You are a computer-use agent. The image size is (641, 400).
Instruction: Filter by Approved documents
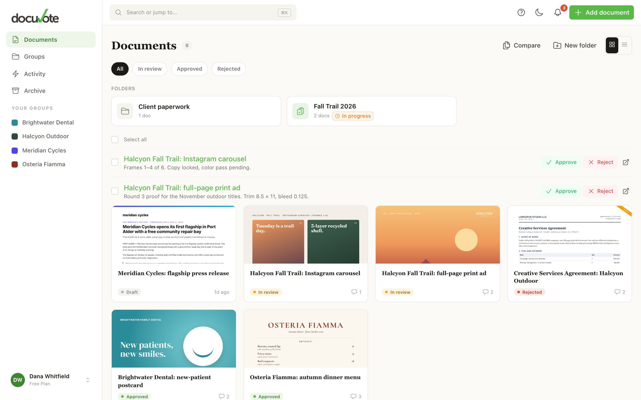pos(189,69)
